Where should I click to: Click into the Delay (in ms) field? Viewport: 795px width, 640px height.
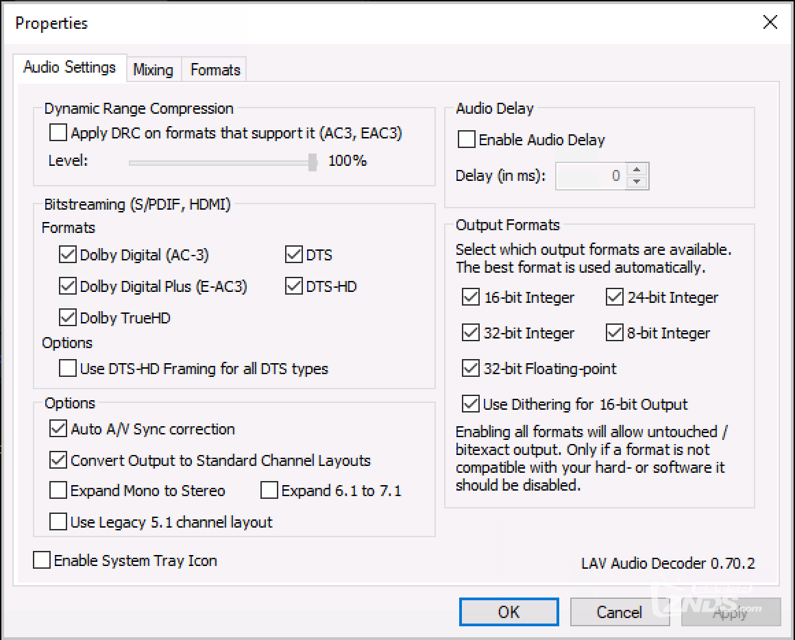[589, 176]
